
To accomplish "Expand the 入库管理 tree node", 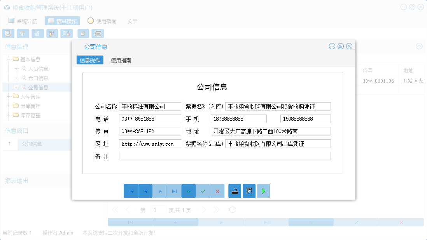I will (8, 96).
